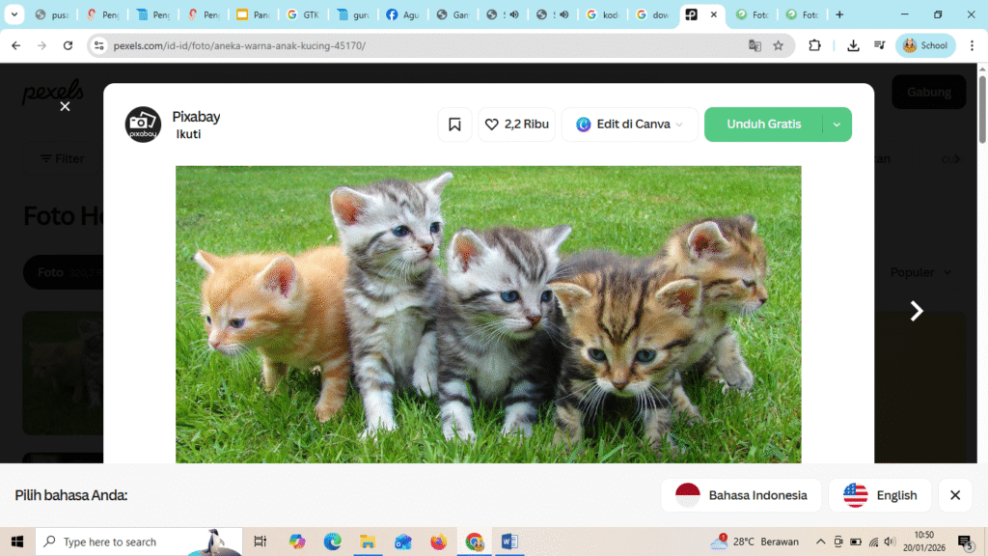
Task: Switch to the Facebook browser tab
Action: (402, 15)
